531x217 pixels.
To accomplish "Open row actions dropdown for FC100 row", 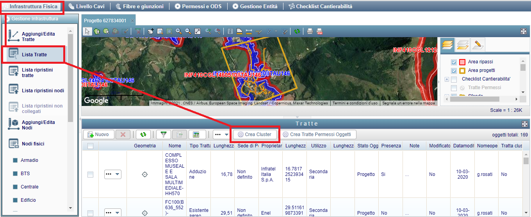I will [112, 213].
